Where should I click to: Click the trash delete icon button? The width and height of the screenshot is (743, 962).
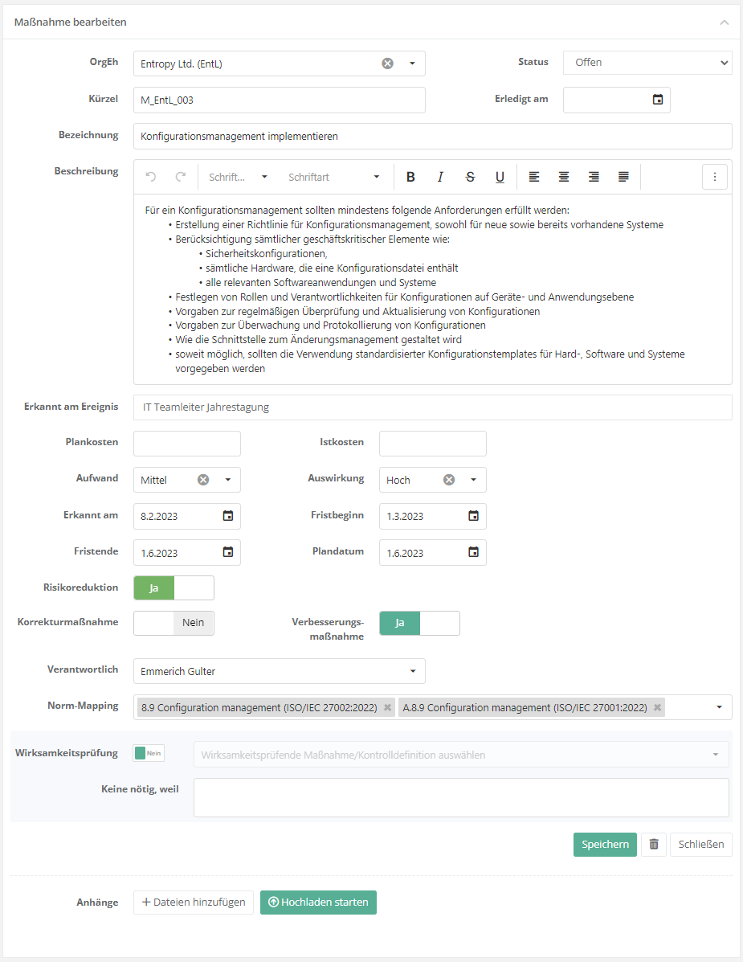654,845
